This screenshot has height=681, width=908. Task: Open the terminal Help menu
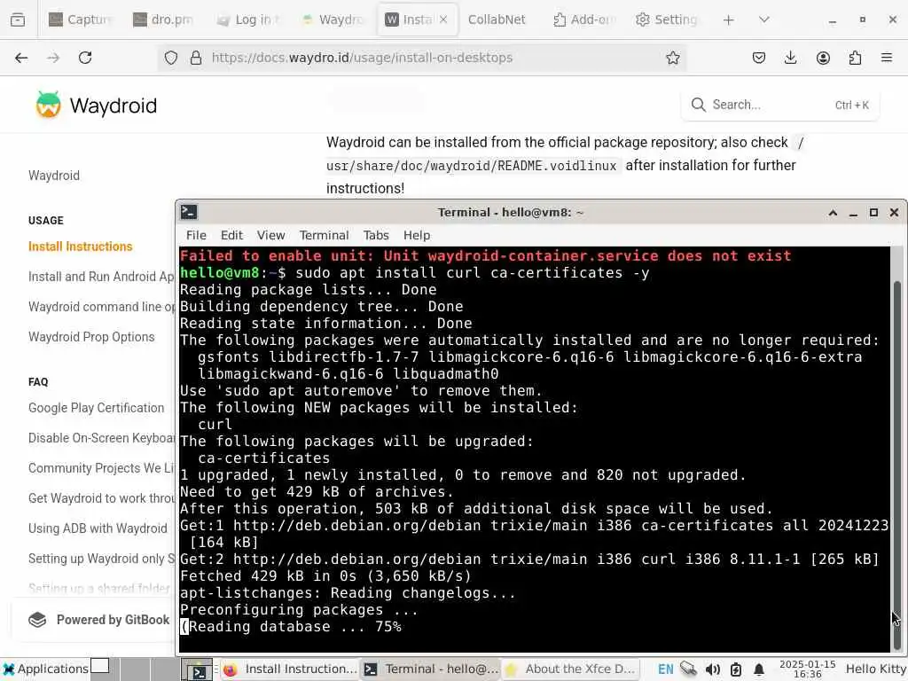point(417,235)
